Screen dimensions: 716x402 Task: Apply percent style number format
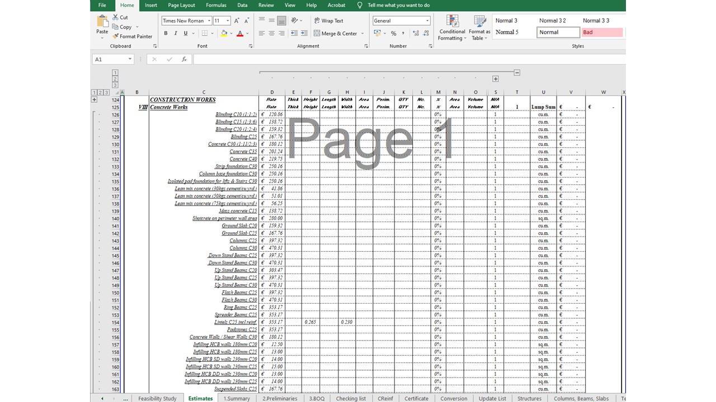[x=393, y=33]
